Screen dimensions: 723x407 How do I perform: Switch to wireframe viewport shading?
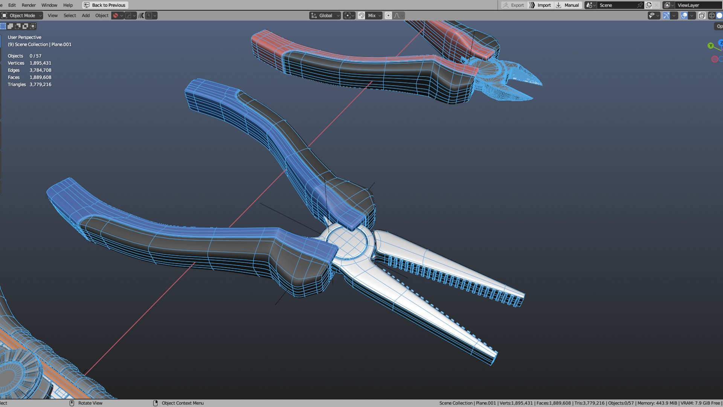click(711, 15)
